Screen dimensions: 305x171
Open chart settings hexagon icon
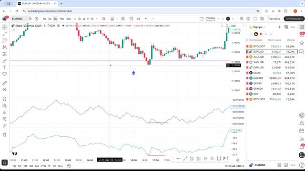pos(248,19)
